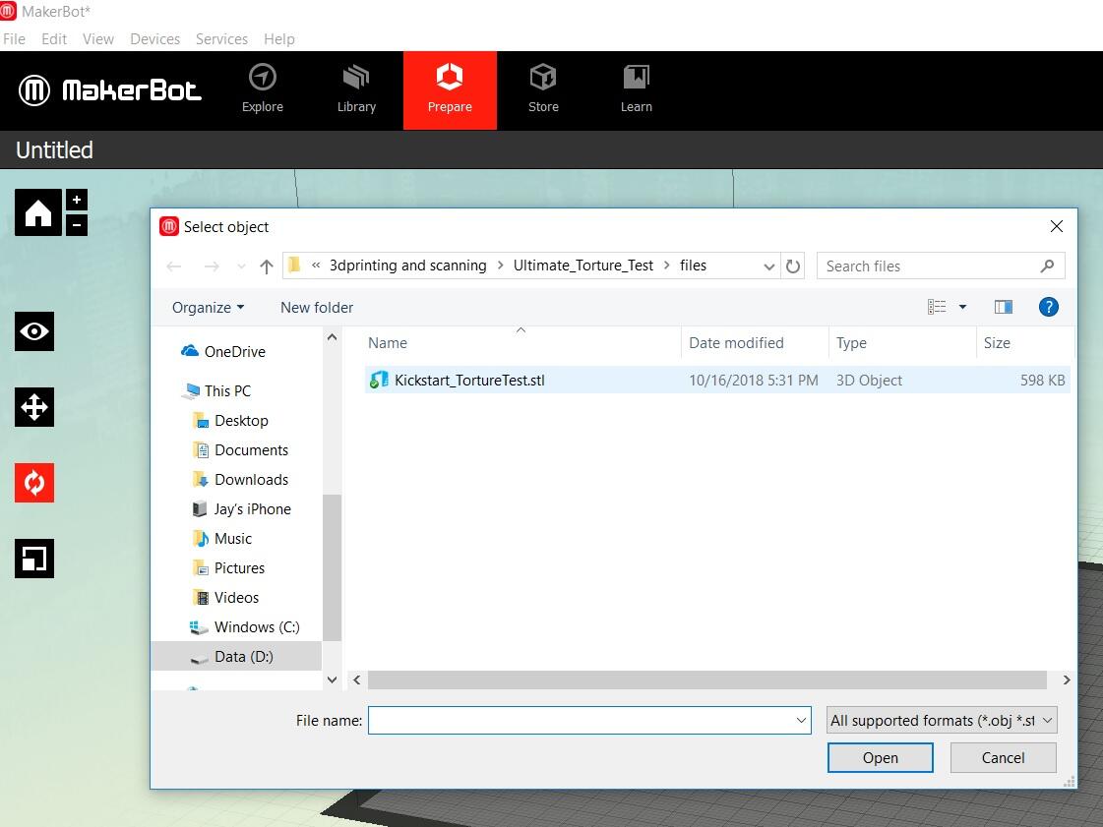
Task: Open the Library tab
Action: point(356,90)
